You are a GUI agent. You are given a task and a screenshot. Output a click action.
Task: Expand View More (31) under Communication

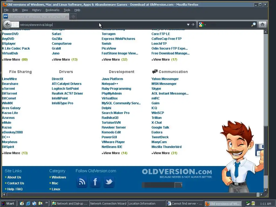(164, 153)
